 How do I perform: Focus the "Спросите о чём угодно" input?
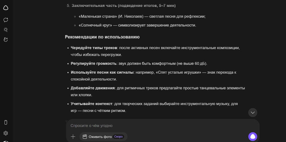coord(156,125)
